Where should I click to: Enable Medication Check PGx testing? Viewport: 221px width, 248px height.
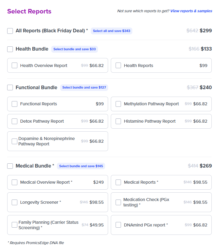118,202
